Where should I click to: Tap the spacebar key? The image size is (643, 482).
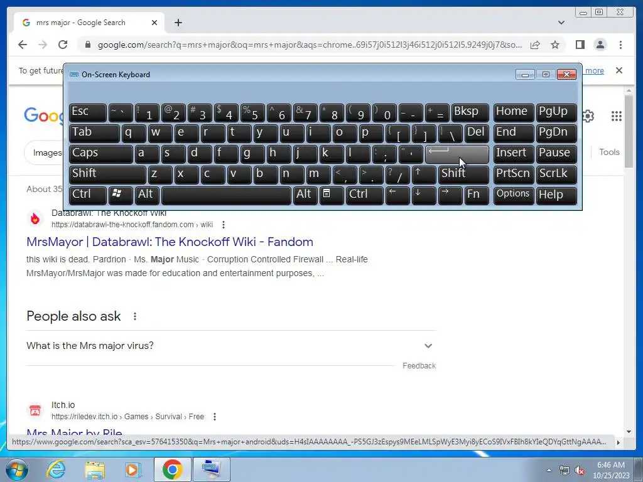point(226,195)
